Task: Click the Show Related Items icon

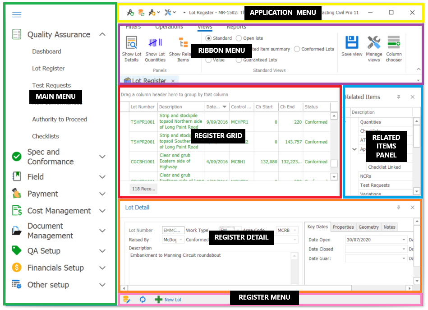Action: tap(183, 43)
